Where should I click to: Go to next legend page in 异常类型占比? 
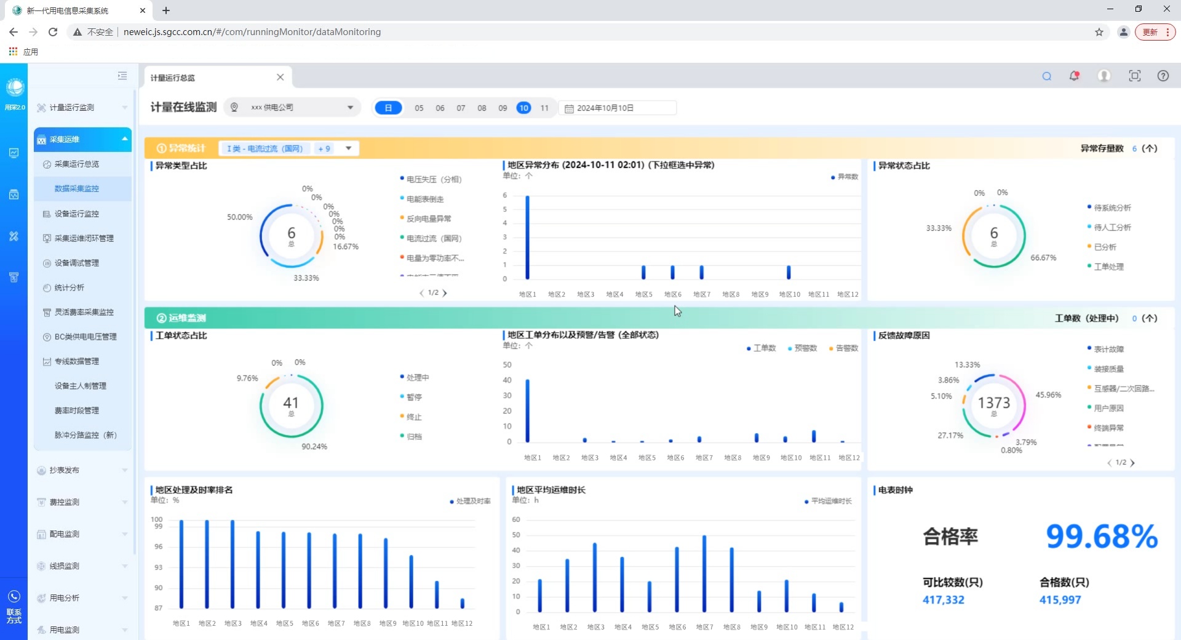click(x=445, y=294)
